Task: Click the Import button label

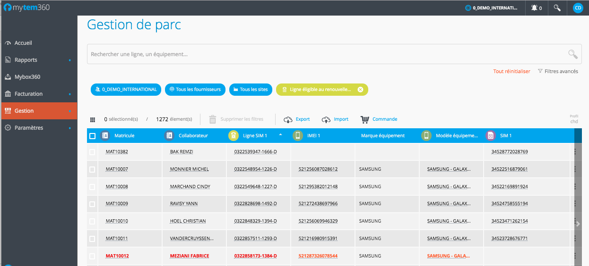Action: [x=341, y=119]
